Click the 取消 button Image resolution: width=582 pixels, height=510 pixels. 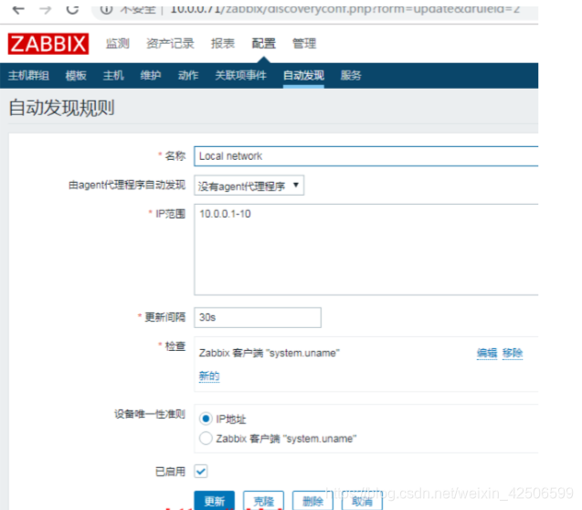362,501
